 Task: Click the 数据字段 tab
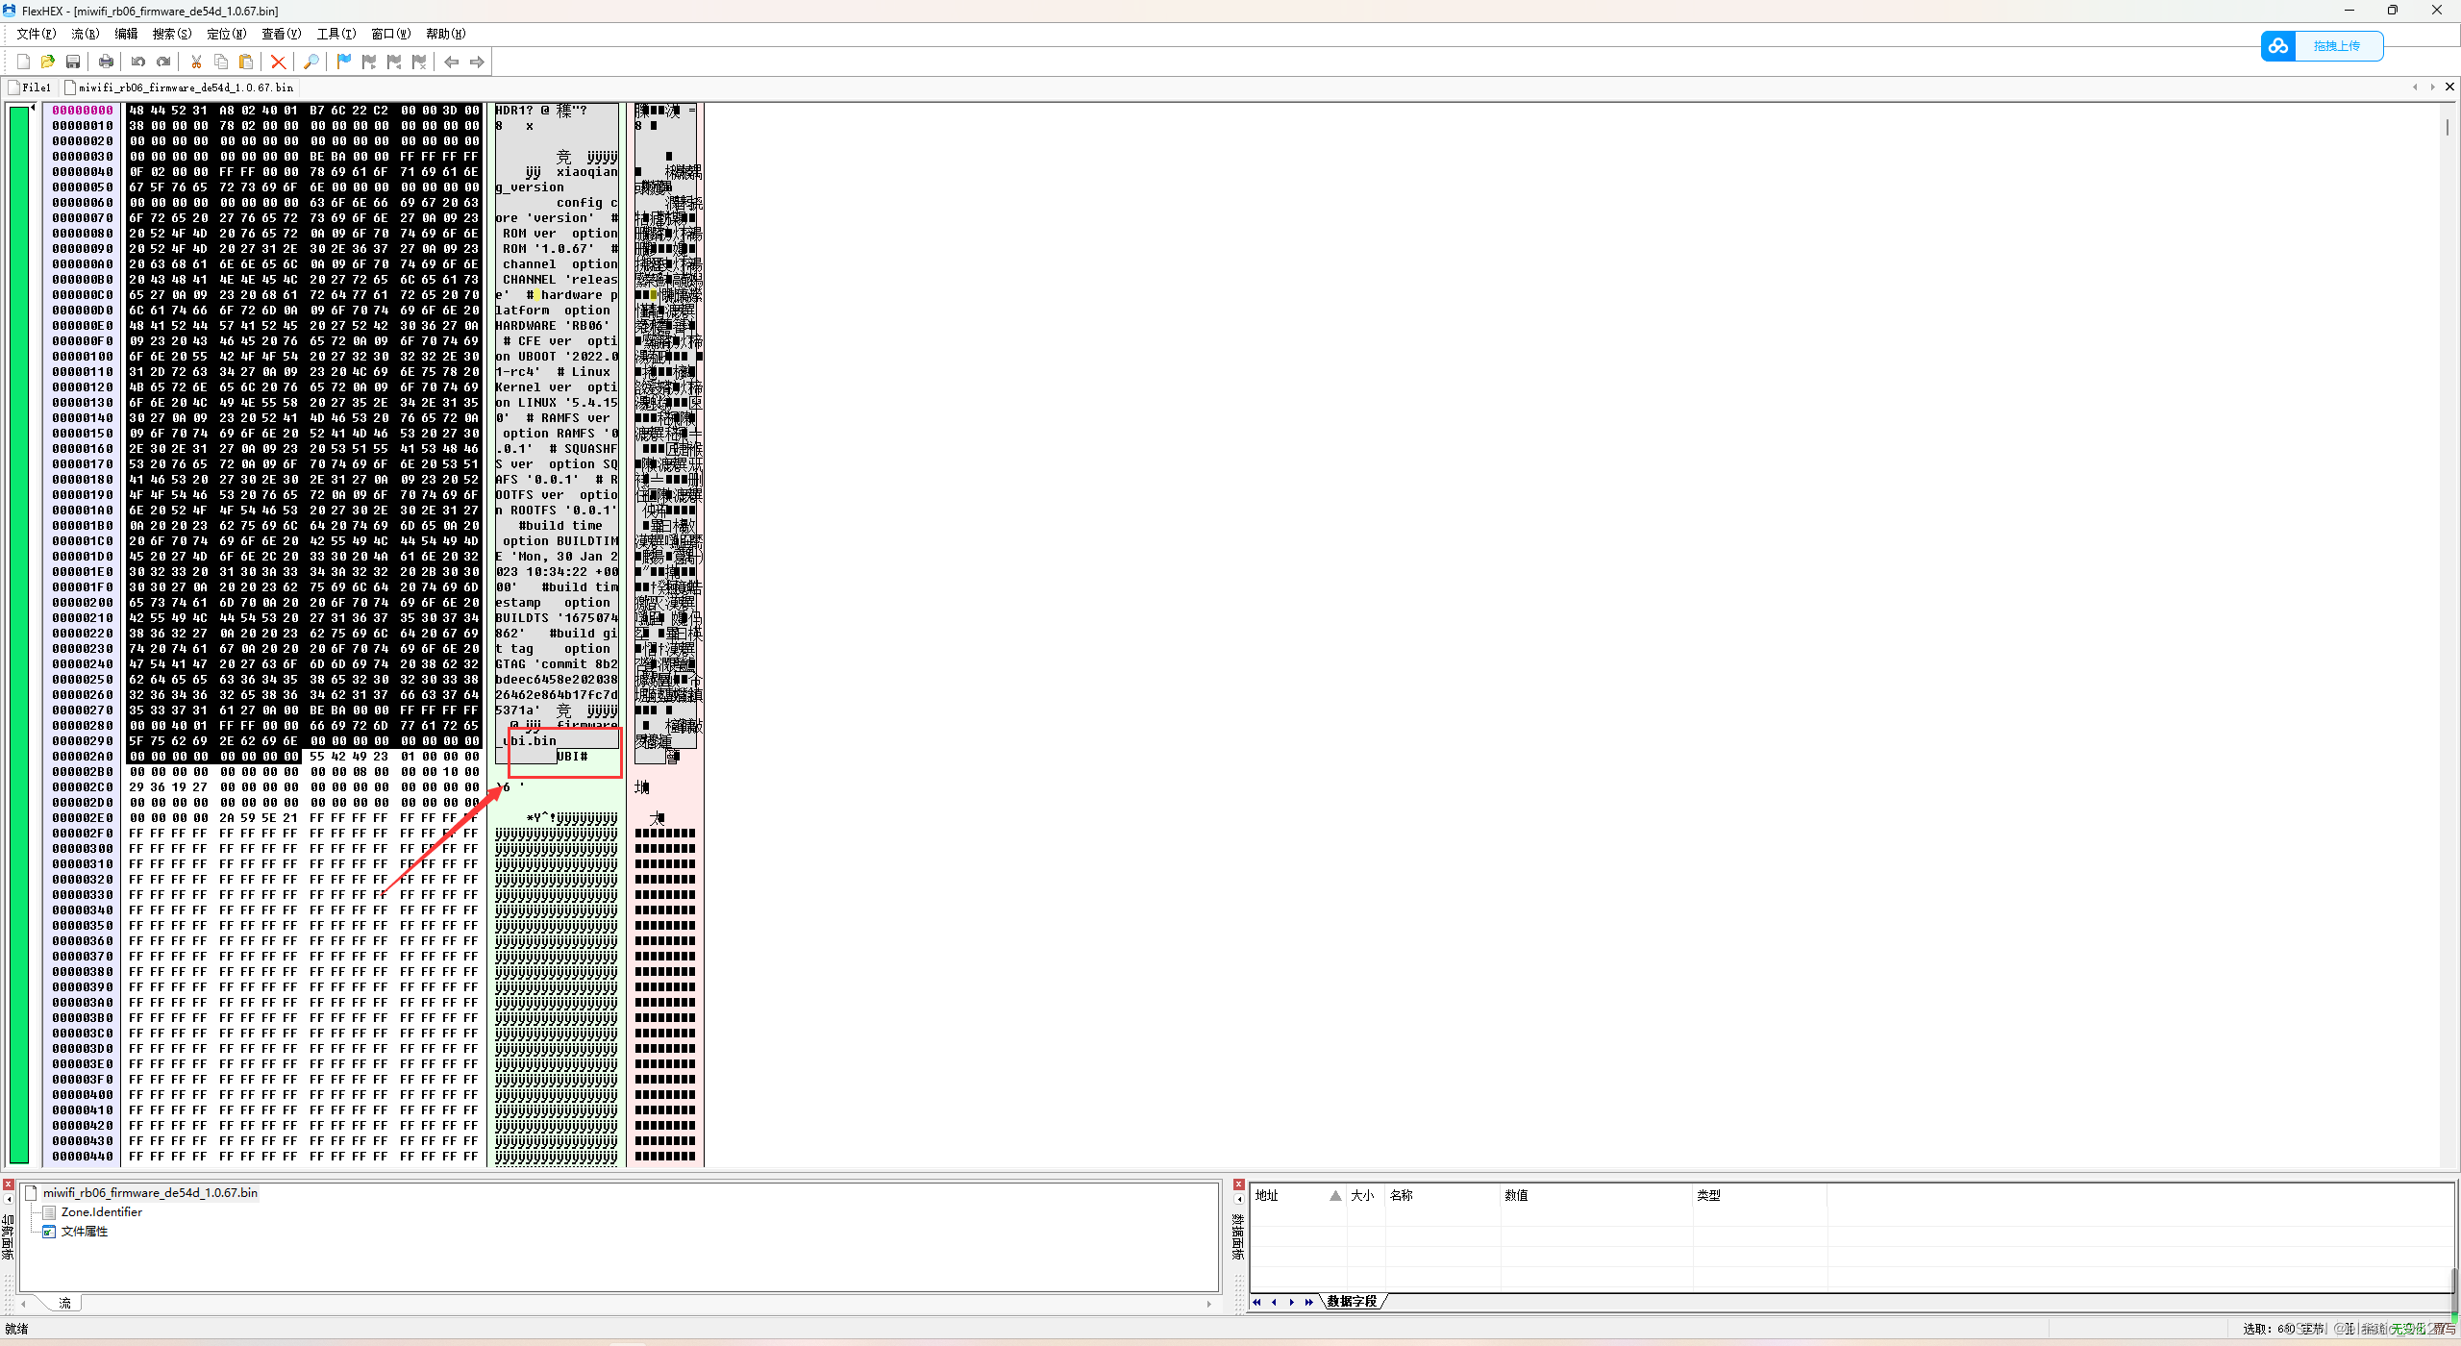point(1351,1302)
